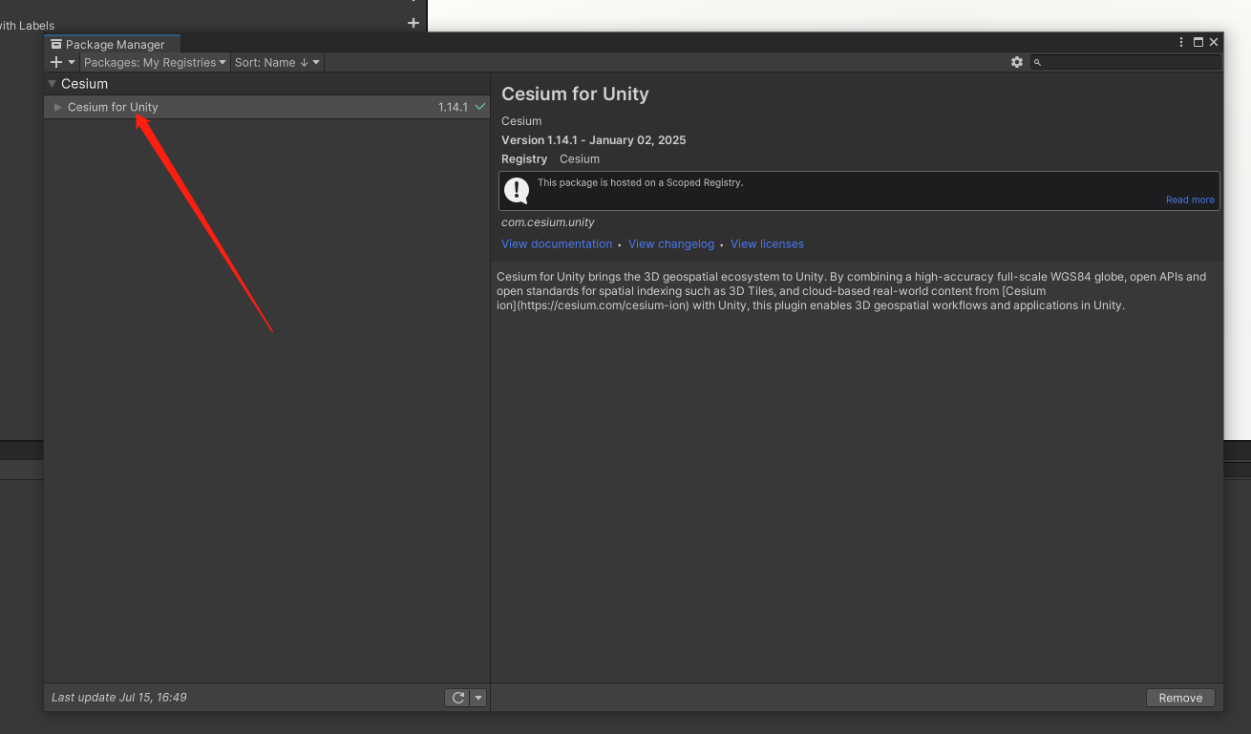Viewport: 1251px width, 734px height.
Task: Open the add-package dropdown arrow beside the plus
Action: coord(72,62)
